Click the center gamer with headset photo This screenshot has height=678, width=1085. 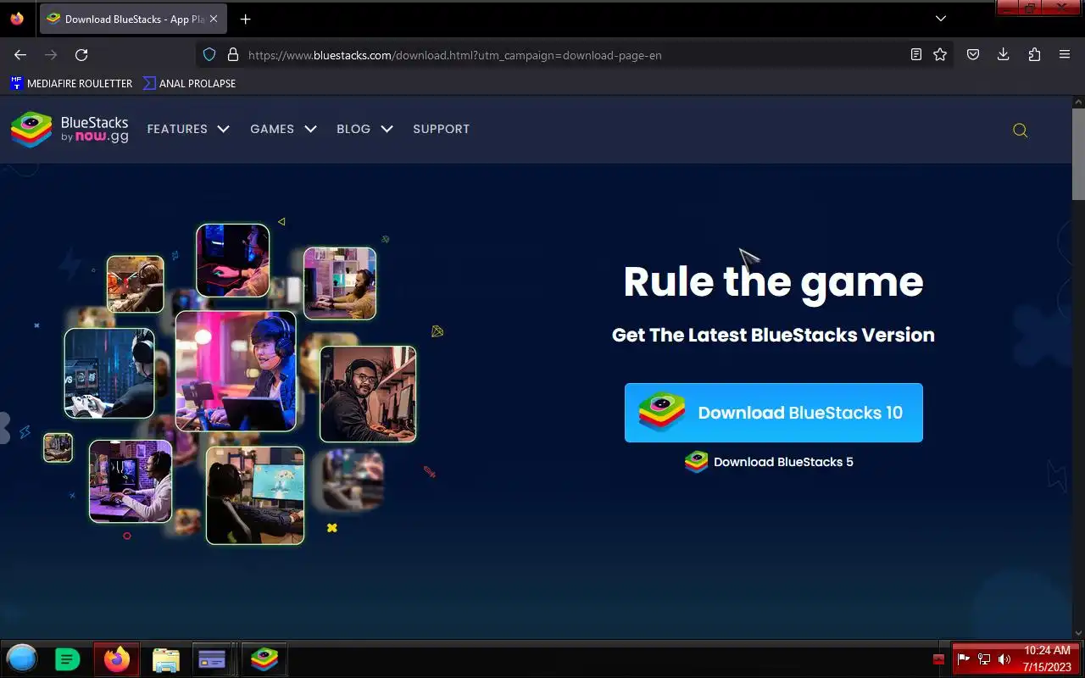pyautogui.click(x=236, y=371)
